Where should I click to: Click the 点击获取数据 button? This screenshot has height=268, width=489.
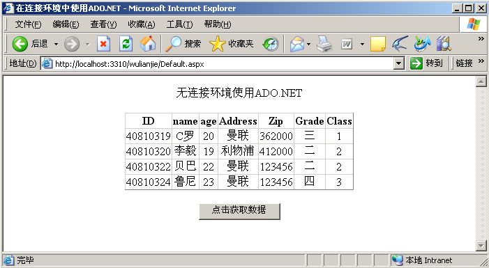pos(239,212)
